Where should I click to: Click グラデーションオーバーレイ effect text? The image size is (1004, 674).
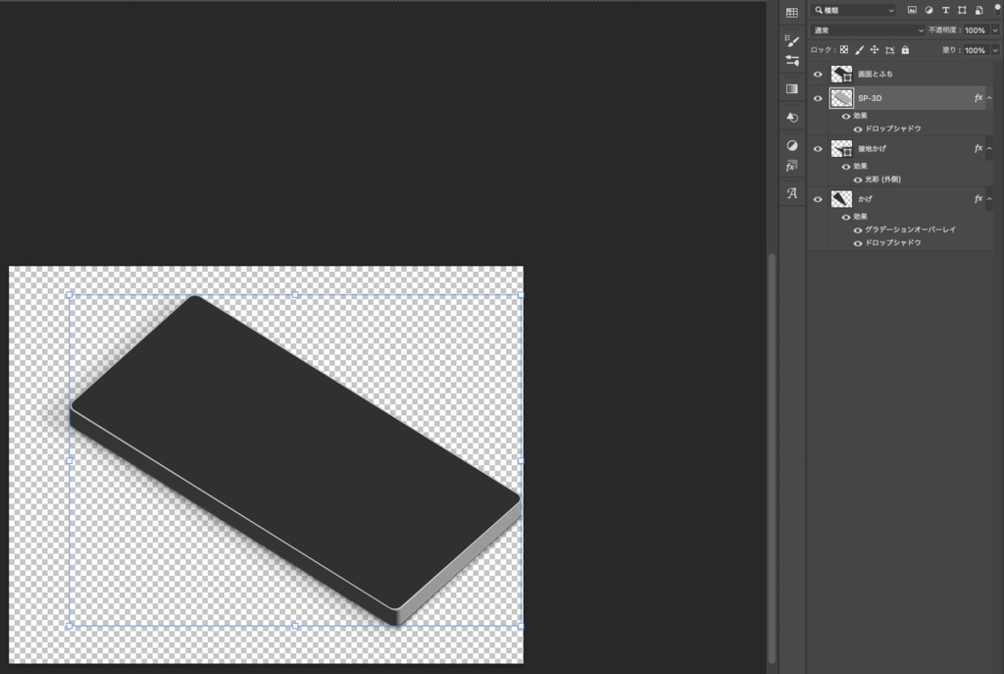coord(911,230)
